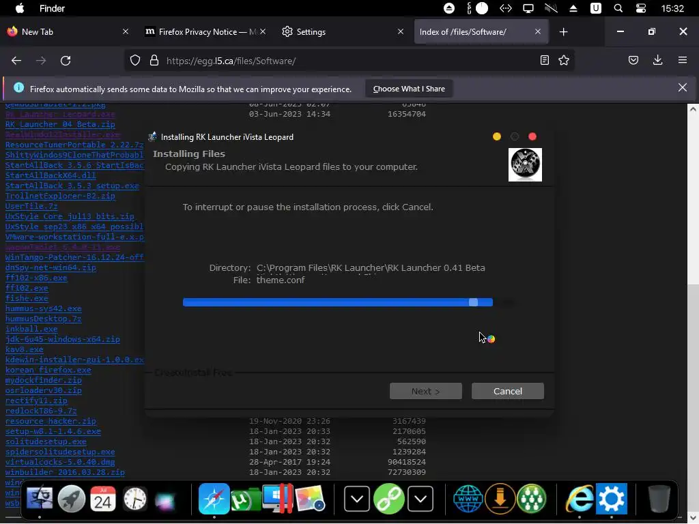Click the CPU usage indicator in menu bar
Screen dimensions: 699x524
[x=477, y=8]
